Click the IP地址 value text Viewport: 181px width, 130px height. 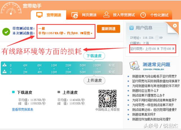coord(153,38)
